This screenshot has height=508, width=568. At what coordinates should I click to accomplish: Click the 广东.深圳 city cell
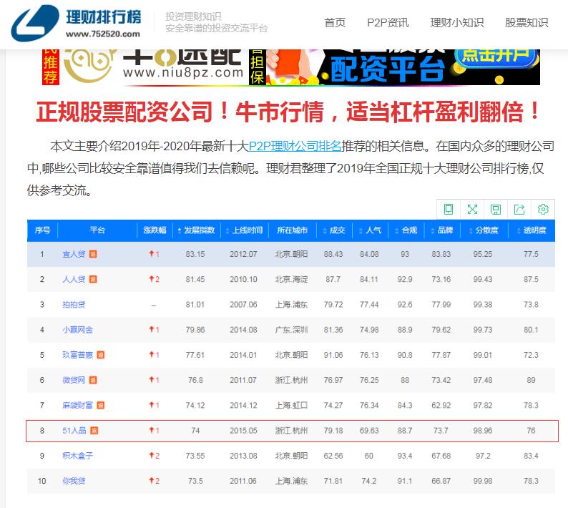click(292, 330)
